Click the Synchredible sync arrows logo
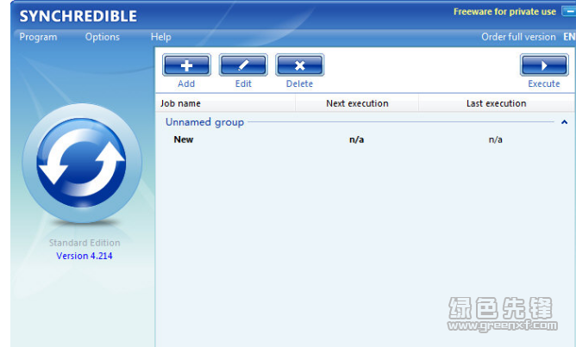The height and width of the screenshot is (347, 576). pos(82,163)
